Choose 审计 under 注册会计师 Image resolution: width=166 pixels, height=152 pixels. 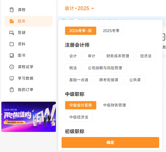tap(91, 56)
